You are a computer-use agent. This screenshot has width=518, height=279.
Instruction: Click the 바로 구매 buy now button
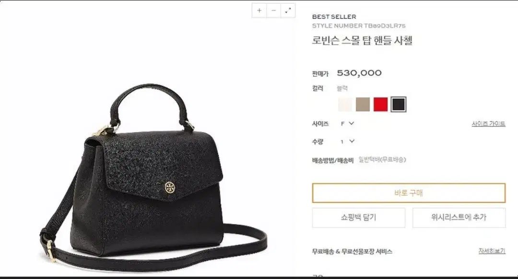[409, 193]
